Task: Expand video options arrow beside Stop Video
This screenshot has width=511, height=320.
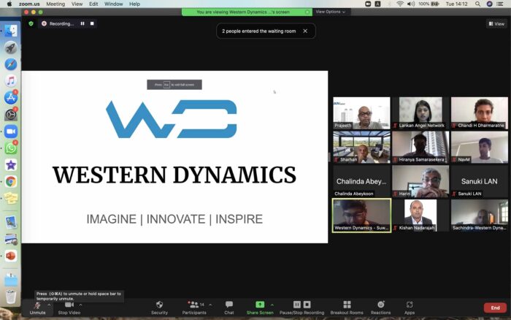Action: click(x=80, y=305)
